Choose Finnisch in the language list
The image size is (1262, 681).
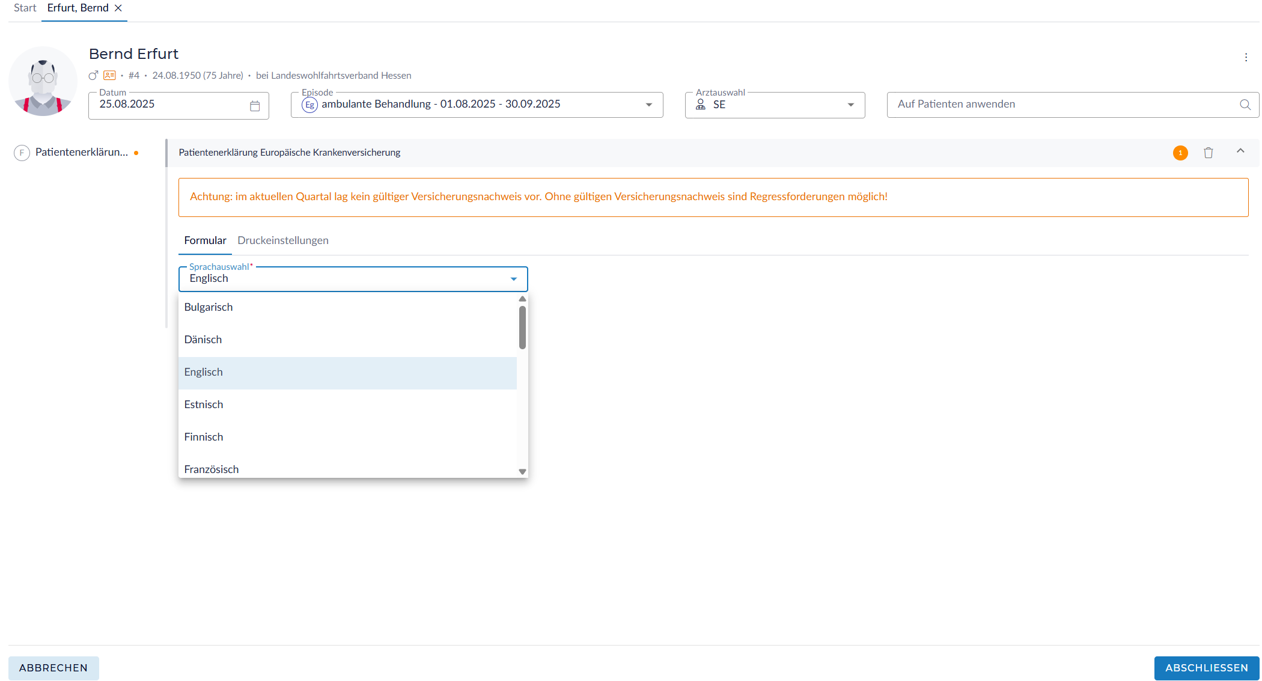coord(204,437)
